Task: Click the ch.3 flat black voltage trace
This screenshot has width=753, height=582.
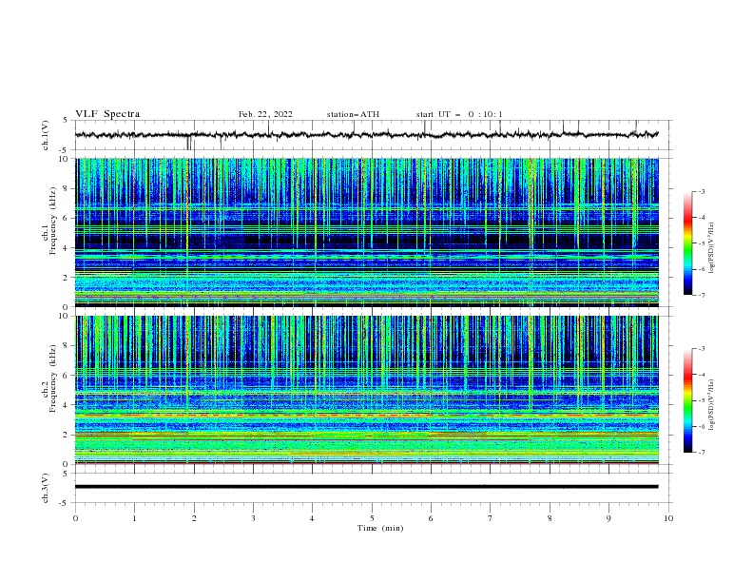Action: (x=366, y=487)
